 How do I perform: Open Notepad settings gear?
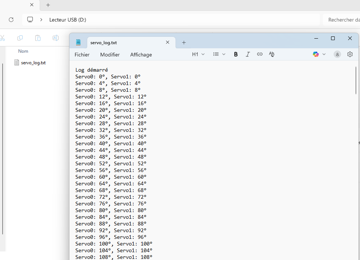point(350,54)
